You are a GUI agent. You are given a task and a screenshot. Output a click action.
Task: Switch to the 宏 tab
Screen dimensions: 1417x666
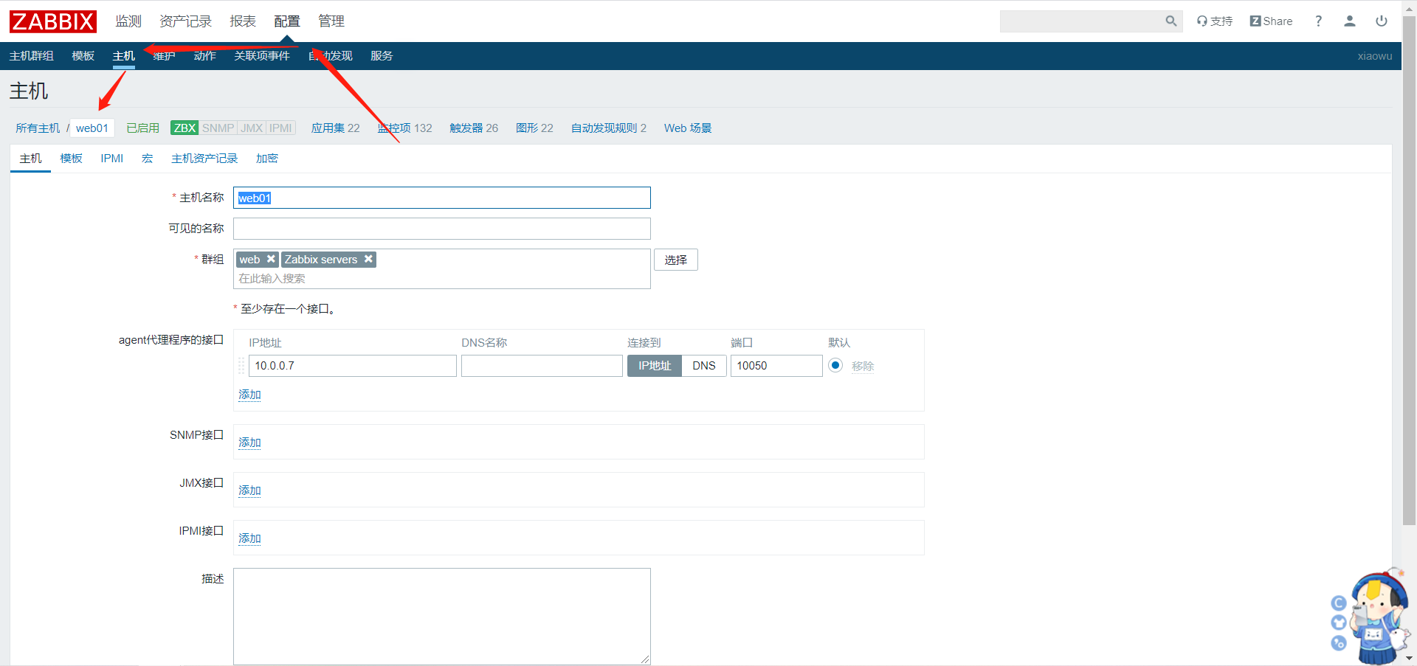coord(147,159)
